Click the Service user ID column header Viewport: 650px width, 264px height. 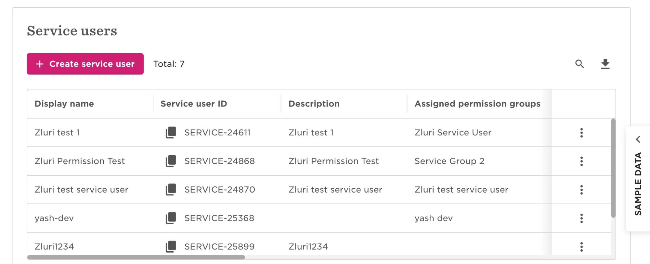coord(194,104)
